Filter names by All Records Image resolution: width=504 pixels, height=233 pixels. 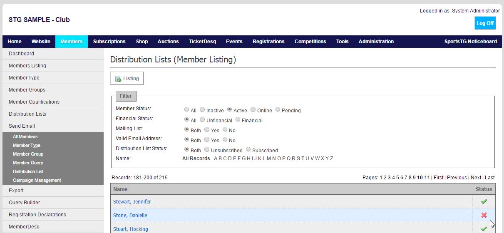tap(196, 159)
